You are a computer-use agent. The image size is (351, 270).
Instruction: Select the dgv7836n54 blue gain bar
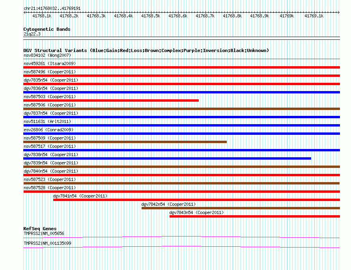181,92
